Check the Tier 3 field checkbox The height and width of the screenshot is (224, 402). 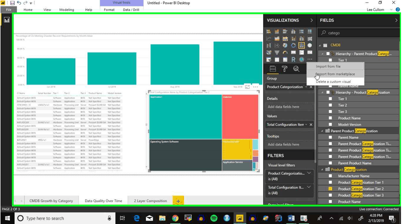(x=330, y=112)
